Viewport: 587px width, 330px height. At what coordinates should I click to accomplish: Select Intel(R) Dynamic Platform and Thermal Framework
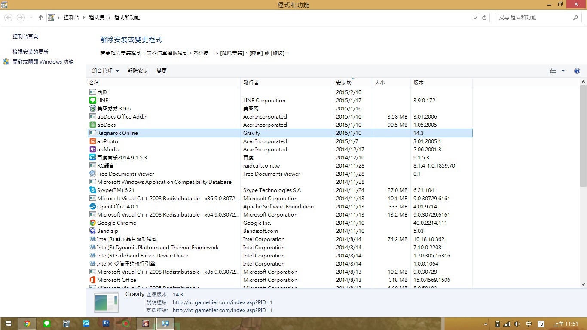pyautogui.click(x=280, y=247)
